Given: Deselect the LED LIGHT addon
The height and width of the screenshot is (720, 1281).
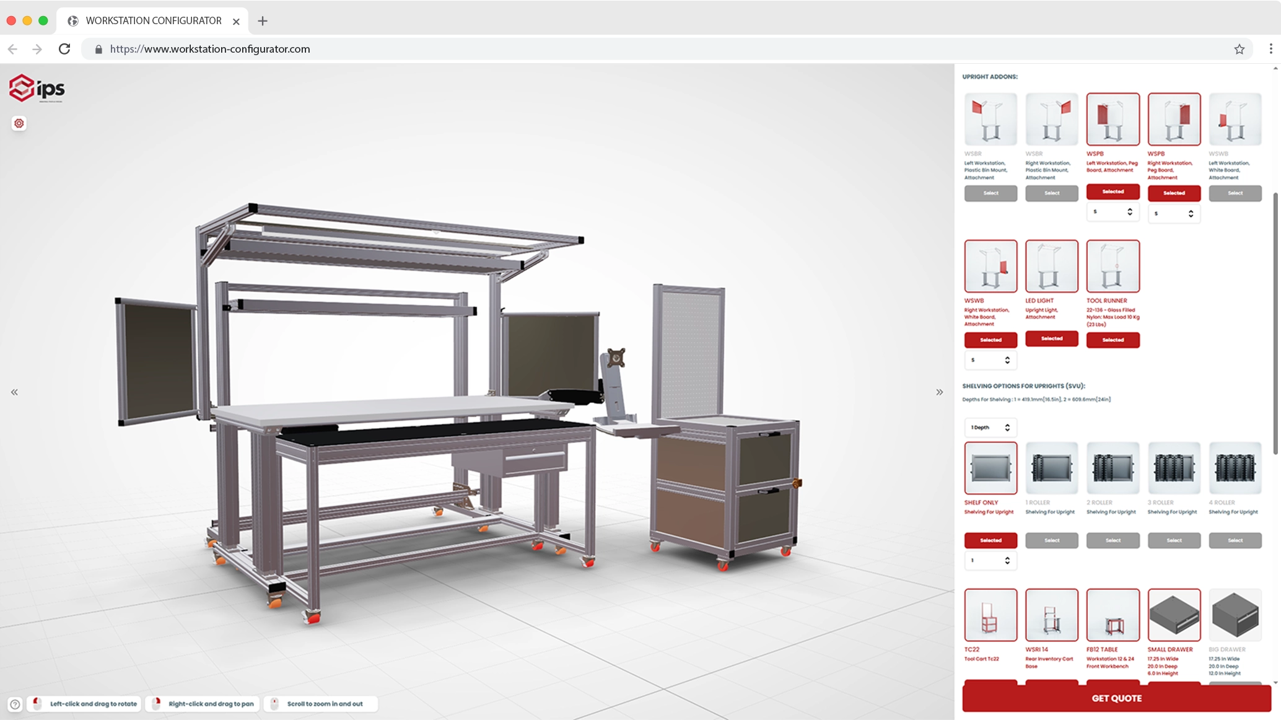Looking at the screenshot, I should (1052, 338).
